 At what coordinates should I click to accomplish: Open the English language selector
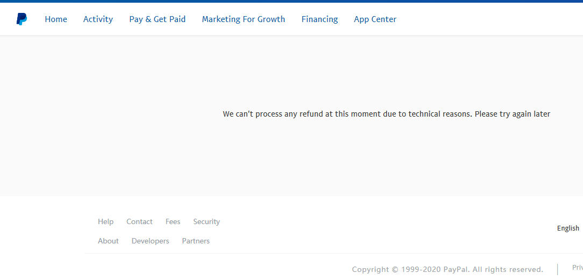(568, 228)
